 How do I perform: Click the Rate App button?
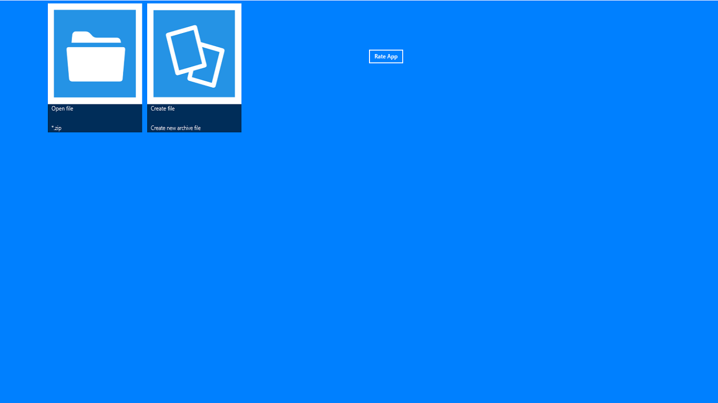coord(386,56)
